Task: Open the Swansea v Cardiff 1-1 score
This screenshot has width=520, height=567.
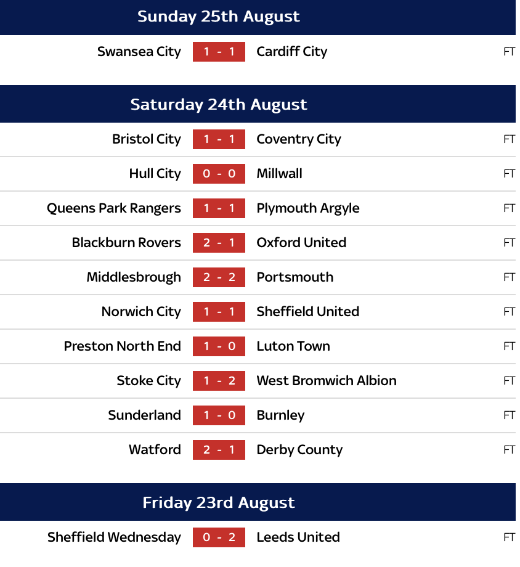Action: click(219, 52)
